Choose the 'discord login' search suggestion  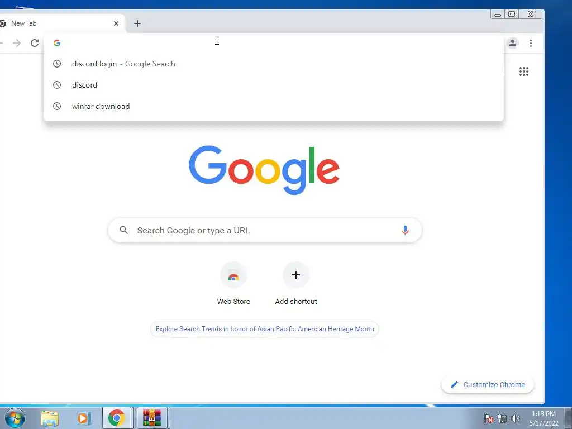click(274, 64)
